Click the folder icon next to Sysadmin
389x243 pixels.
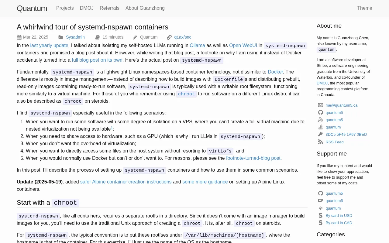pyautogui.click(x=61, y=37)
